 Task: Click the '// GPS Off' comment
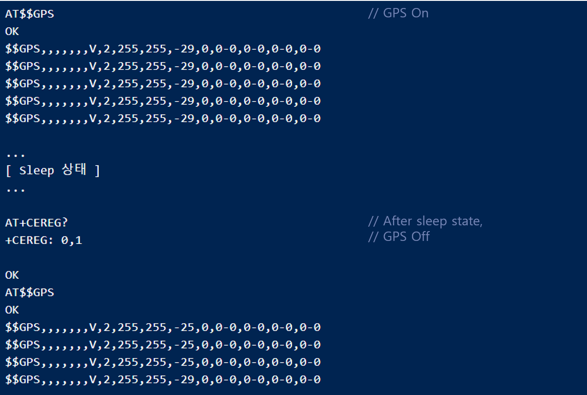(x=399, y=236)
